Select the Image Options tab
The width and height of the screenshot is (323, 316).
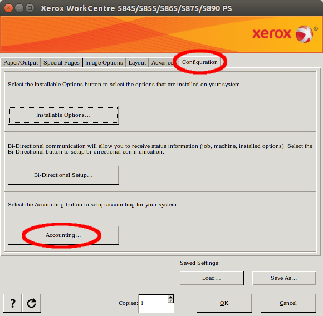(x=104, y=62)
